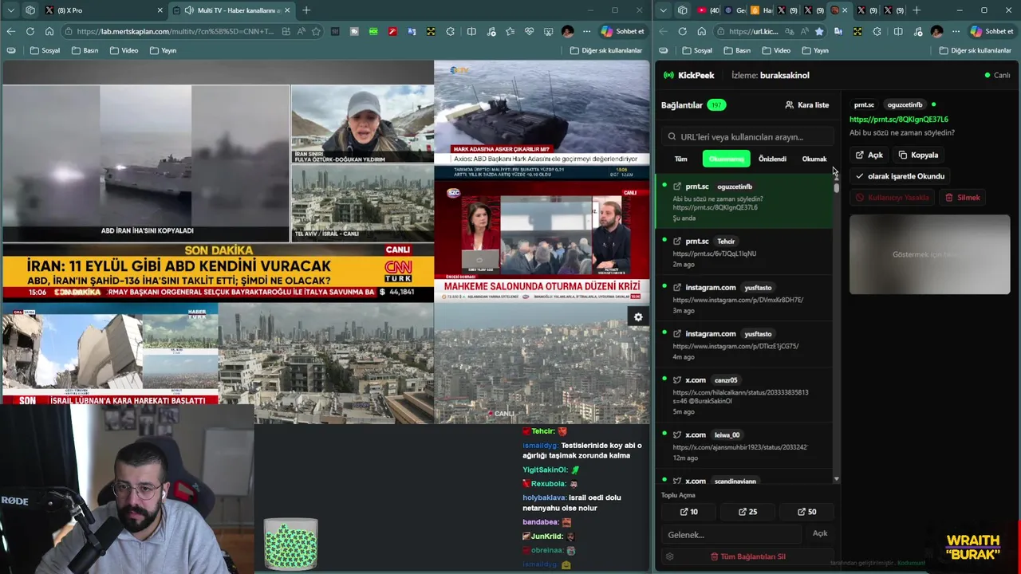Reload the page in the right browser

tap(682, 31)
